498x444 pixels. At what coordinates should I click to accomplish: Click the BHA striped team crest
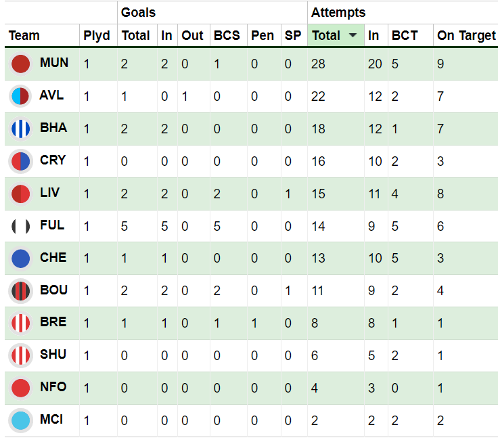[21, 129]
